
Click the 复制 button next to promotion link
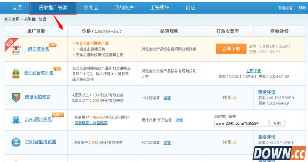coord(277,123)
